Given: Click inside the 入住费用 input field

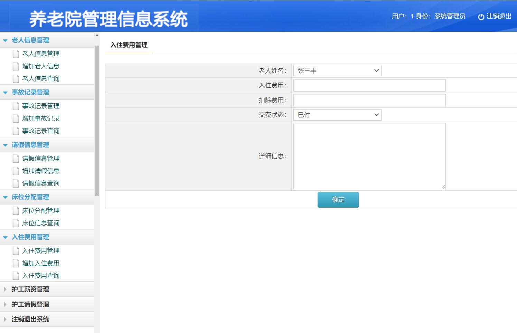Looking at the screenshot, I should (369, 85).
